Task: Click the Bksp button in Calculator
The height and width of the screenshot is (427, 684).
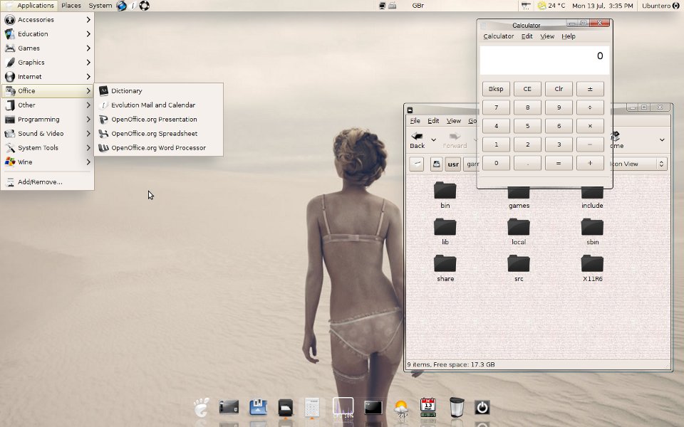Action: pyautogui.click(x=496, y=89)
